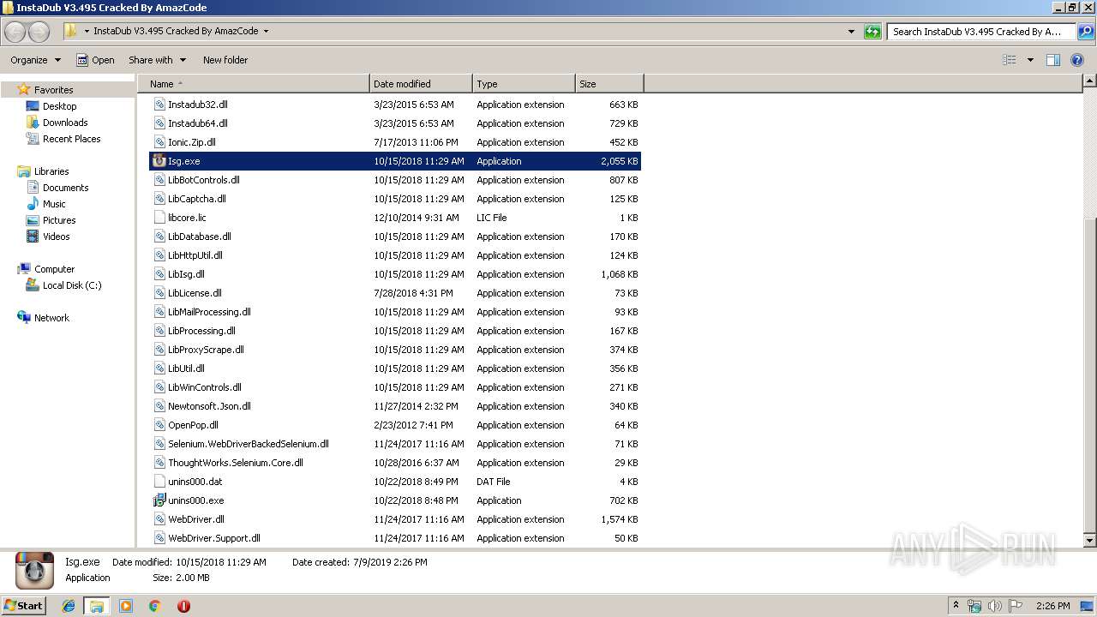Click the volume tray icon

[x=995, y=606]
